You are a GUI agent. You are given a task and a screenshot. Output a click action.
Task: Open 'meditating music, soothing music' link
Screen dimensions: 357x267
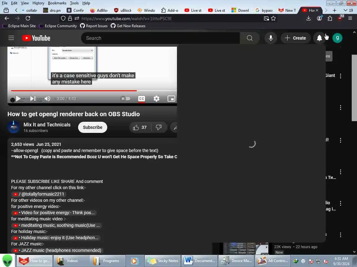[56, 225]
